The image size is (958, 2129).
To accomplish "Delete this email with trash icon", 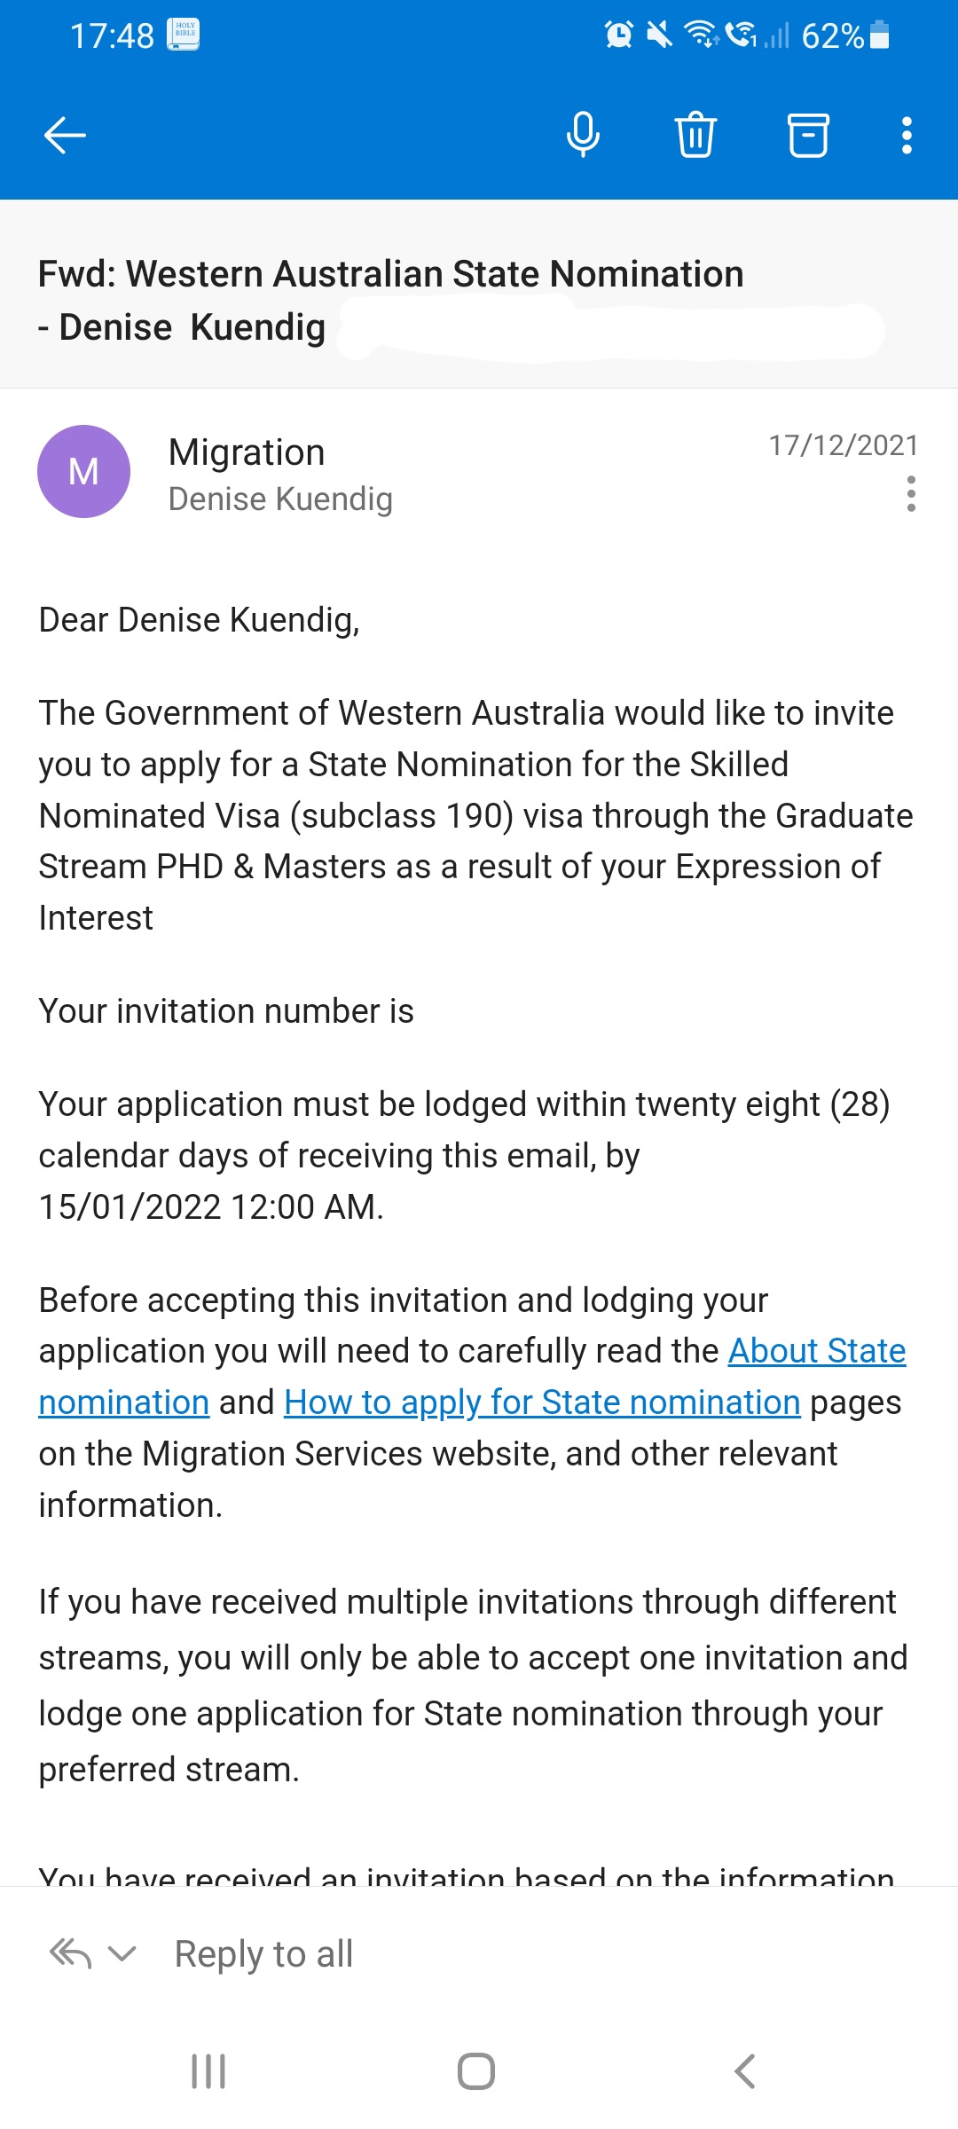I will tap(696, 136).
